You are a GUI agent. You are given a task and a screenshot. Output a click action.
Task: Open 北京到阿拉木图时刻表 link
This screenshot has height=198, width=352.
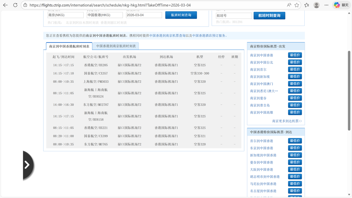point(82,23)
